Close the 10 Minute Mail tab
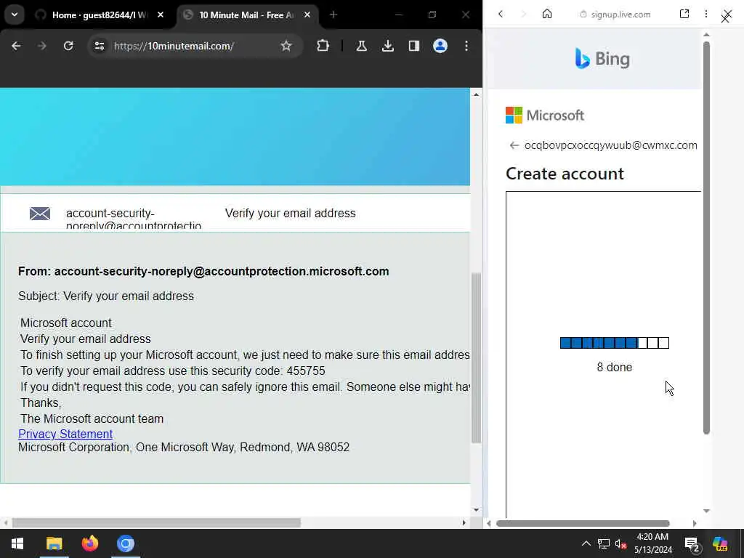Image resolution: width=744 pixels, height=558 pixels. coord(307,15)
